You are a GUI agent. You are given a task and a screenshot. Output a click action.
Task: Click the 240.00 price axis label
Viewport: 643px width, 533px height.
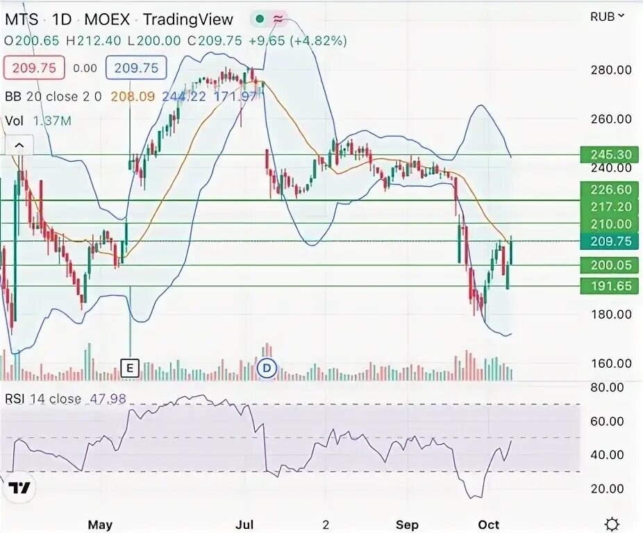611,168
